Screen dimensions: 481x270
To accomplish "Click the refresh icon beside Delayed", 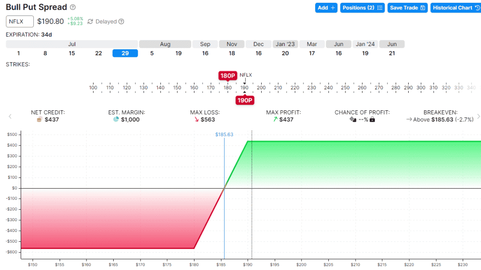I will point(91,22).
